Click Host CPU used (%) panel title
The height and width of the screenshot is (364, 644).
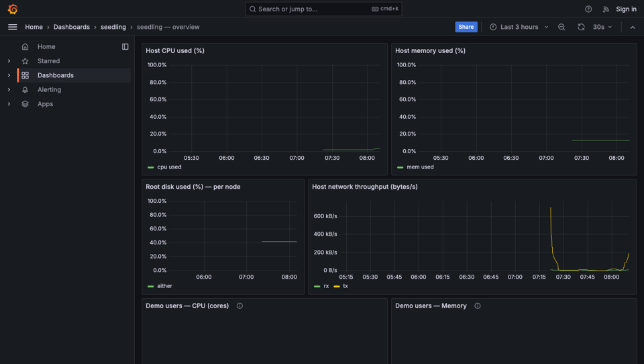pyautogui.click(x=175, y=50)
